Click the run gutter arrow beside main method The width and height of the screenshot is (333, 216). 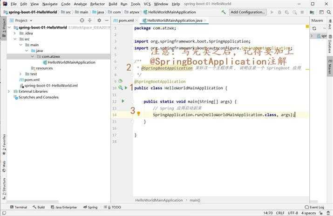(x=123, y=101)
